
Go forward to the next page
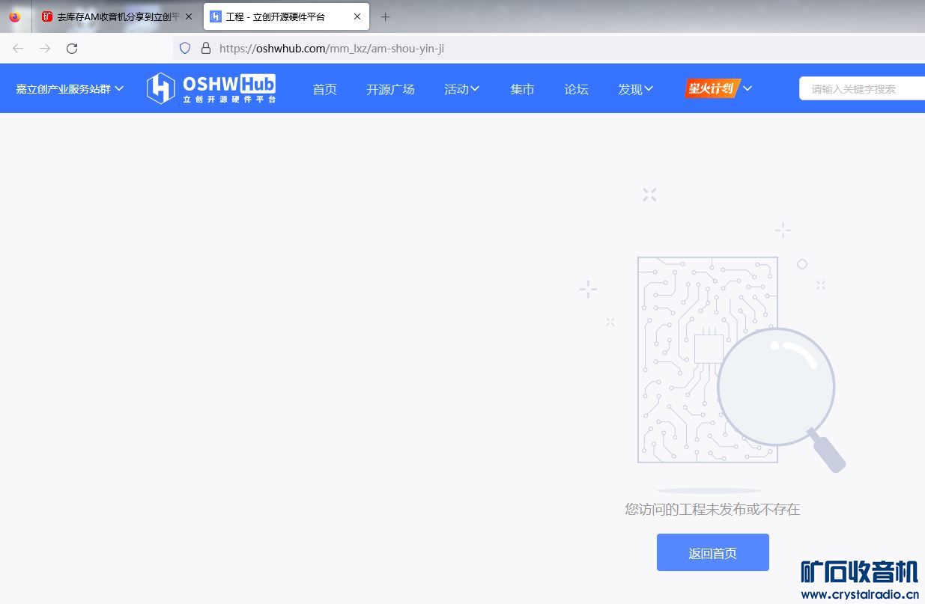tap(45, 49)
